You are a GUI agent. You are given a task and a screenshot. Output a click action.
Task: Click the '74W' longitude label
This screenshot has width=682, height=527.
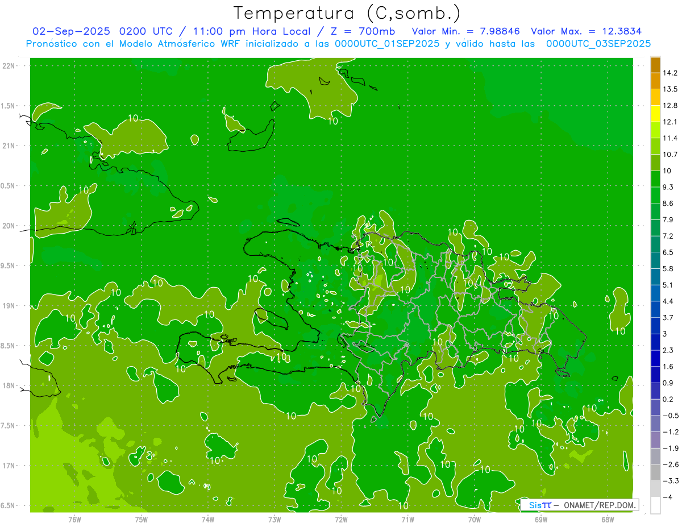click(208, 519)
